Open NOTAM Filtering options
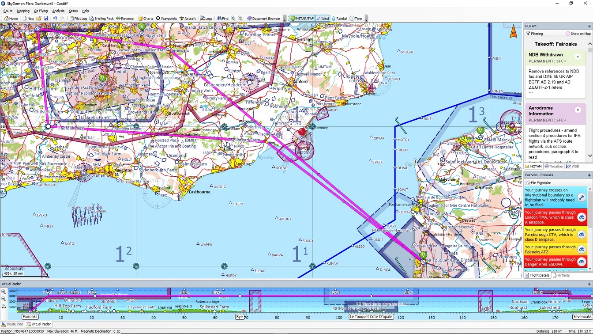Viewport: 593px width, 334px height. point(534,34)
